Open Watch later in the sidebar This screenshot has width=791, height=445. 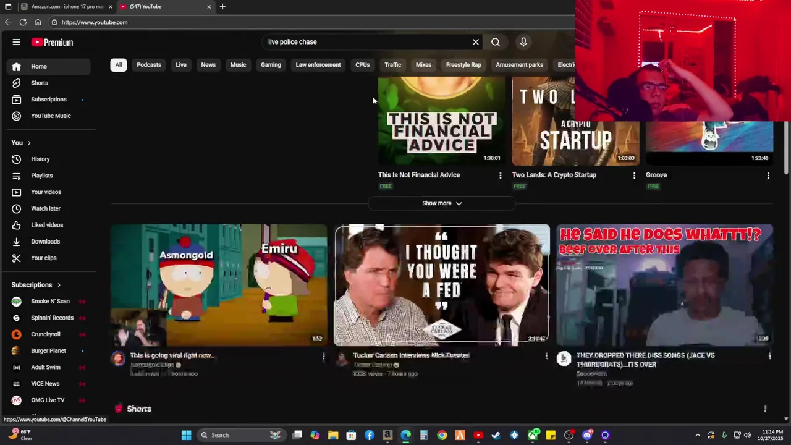49,208
